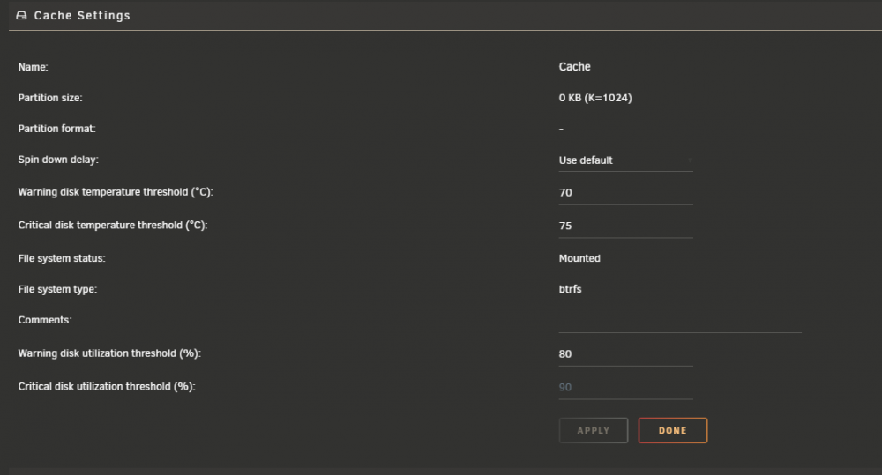Click the 'Spin down delay:' label
882x475 pixels.
(x=58, y=160)
